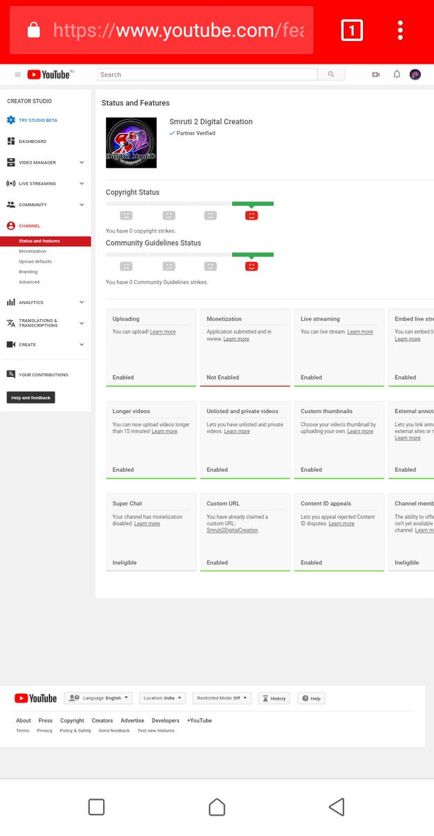Click the Your Contributions translate icon
Screen dimensions: 434x836
click(x=10, y=374)
